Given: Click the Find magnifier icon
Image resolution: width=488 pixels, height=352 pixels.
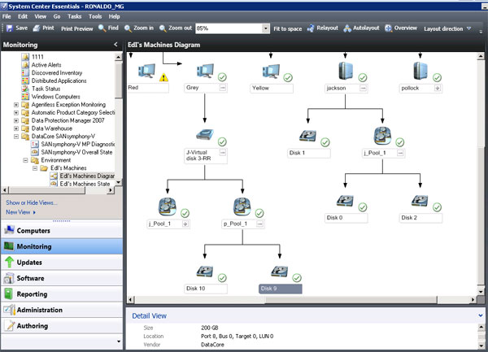Looking at the screenshot, I should point(102,28).
